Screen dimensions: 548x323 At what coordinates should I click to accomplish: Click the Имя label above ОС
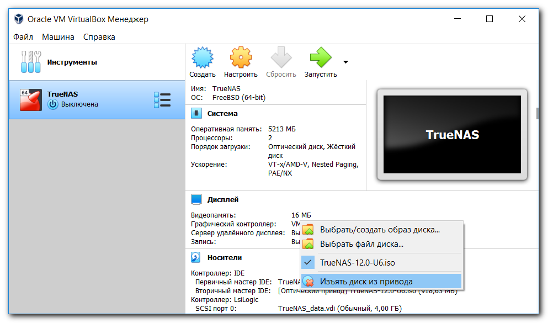click(198, 89)
